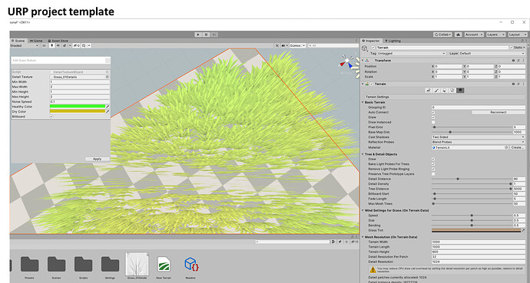The height and width of the screenshot is (283, 530).
Task: Enable the Draw Instanced checkbox
Action: coord(433,122)
